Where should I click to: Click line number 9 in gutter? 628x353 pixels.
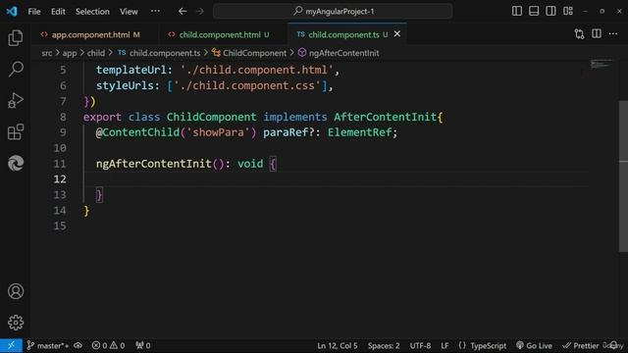pos(63,132)
